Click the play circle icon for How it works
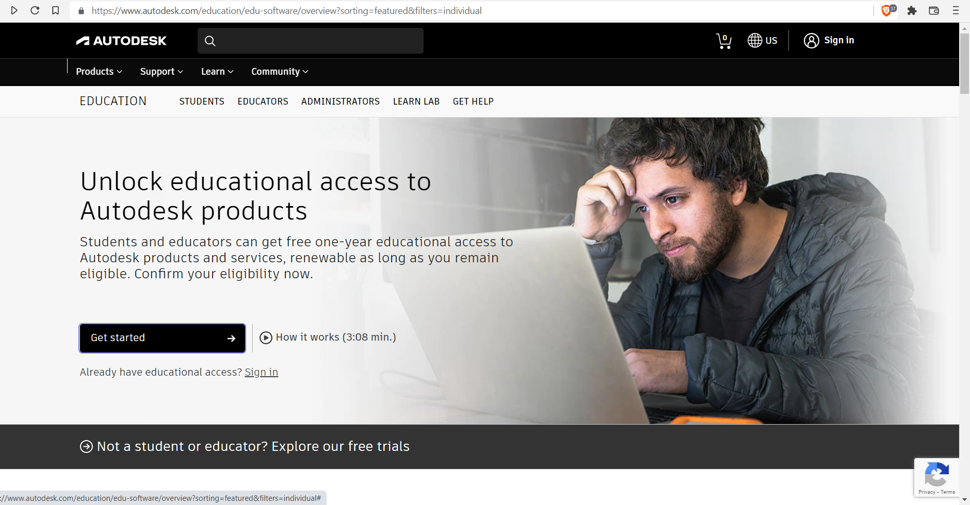 tap(266, 338)
